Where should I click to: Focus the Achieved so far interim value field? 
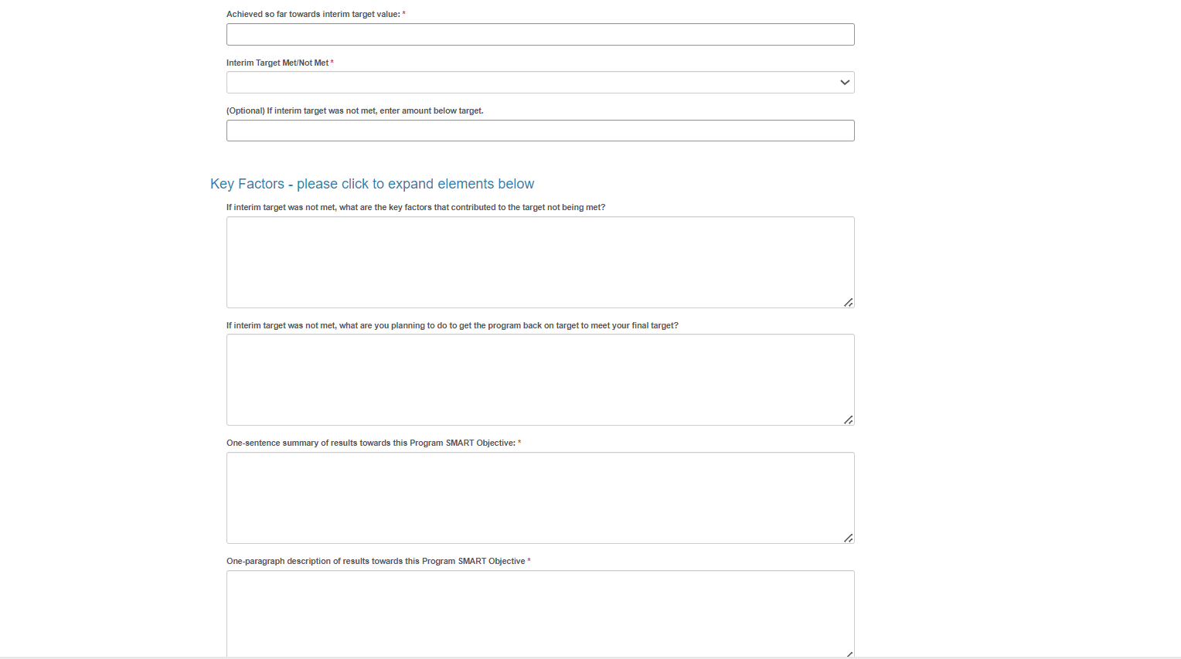pyautogui.click(x=539, y=35)
